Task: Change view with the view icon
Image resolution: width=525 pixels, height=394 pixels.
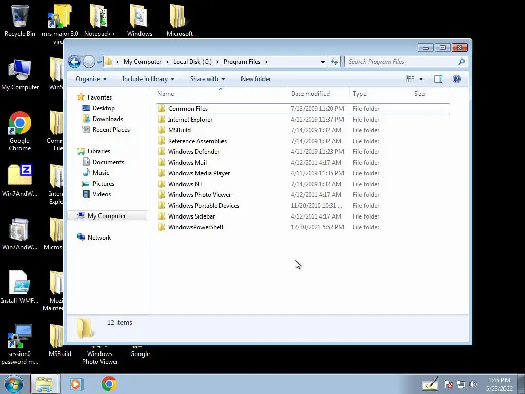Action: [410, 79]
